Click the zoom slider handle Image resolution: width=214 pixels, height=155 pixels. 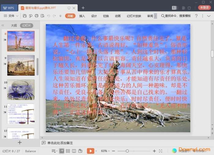pos(127,151)
